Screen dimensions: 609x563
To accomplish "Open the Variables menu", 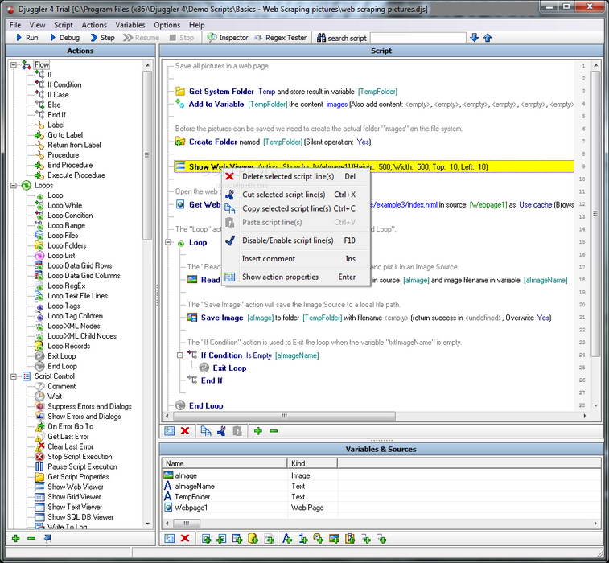I will pos(130,25).
